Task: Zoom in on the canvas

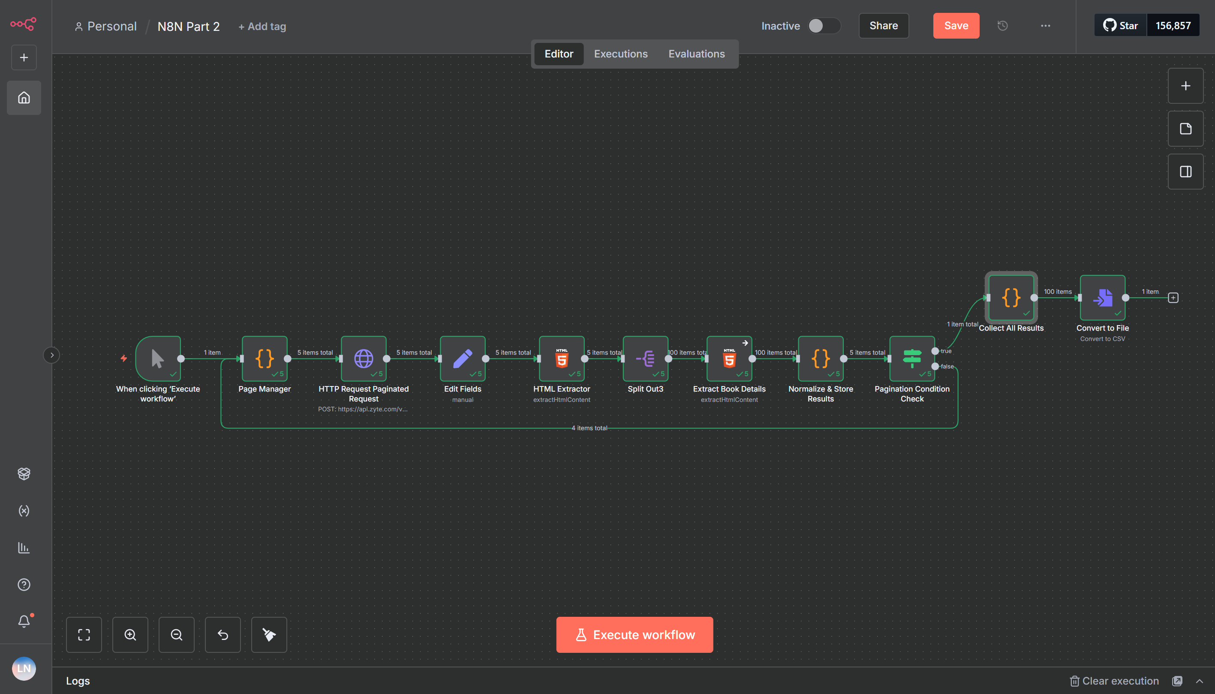Action: [130, 634]
